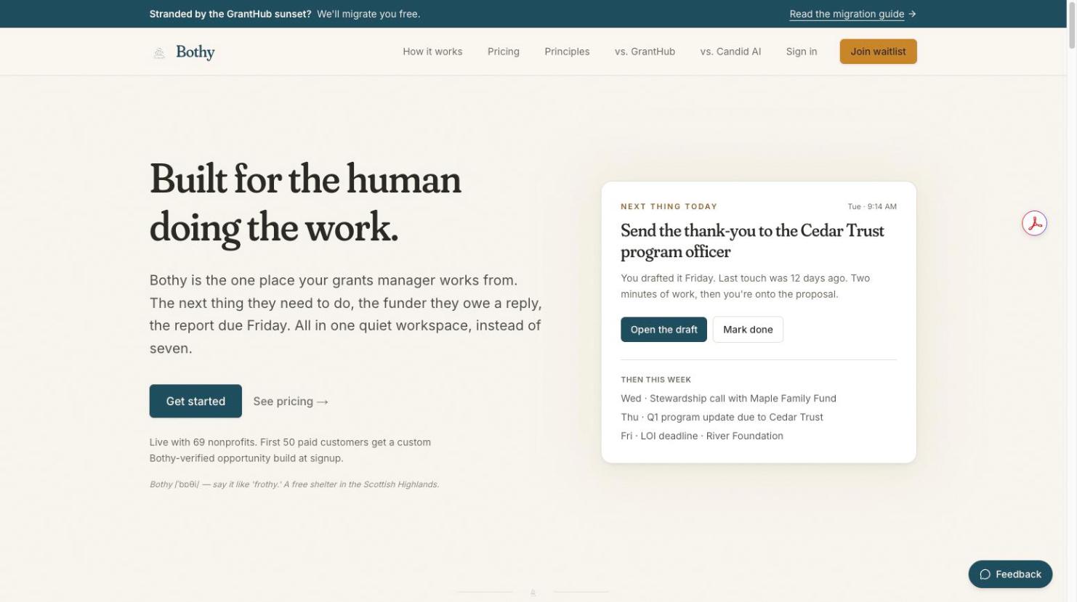Go to the Pricing nav item
The width and height of the screenshot is (1077, 602).
coord(504,52)
